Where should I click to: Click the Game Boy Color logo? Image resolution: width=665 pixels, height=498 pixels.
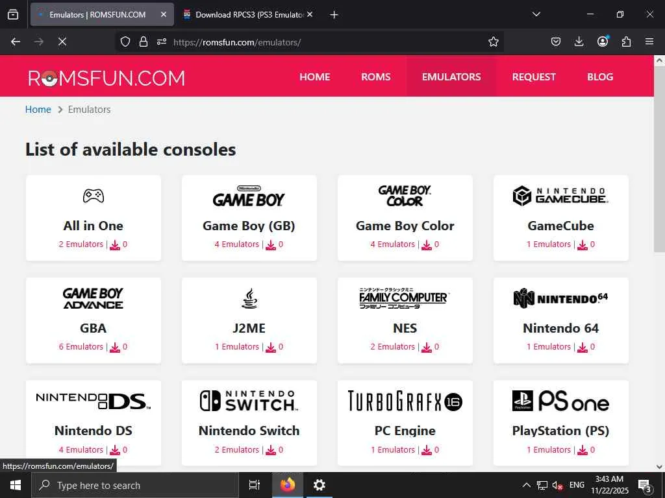(405, 196)
